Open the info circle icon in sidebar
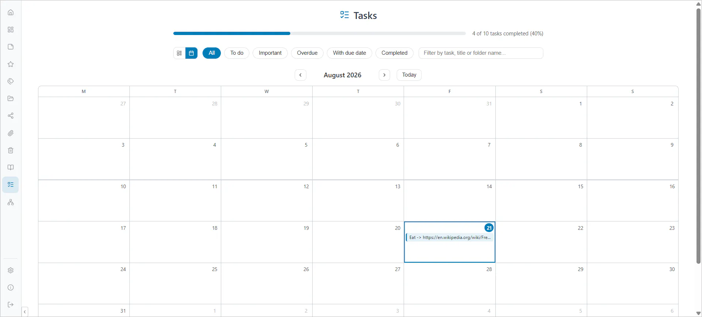The width and height of the screenshot is (702, 317). point(11,287)
